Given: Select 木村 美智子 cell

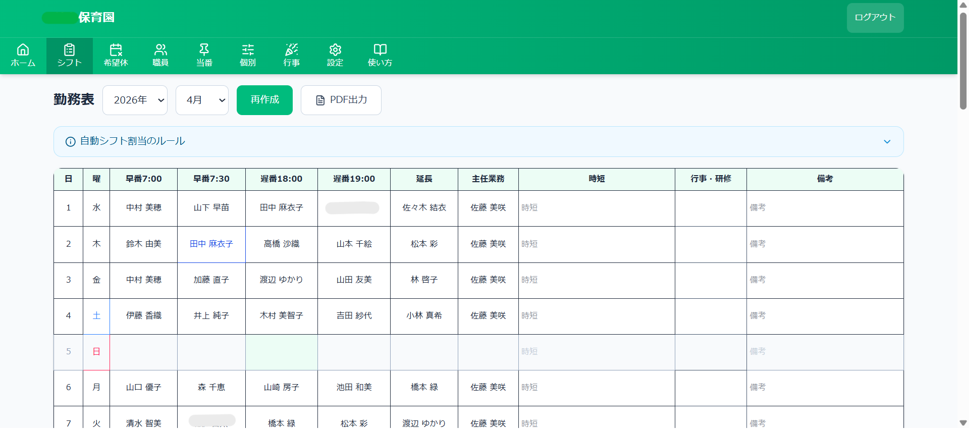Looking at the screenshot, I should [x=282, y=316].
